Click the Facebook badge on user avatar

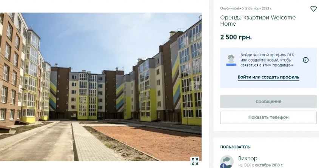pyautogui.click(x=223, y=166)
